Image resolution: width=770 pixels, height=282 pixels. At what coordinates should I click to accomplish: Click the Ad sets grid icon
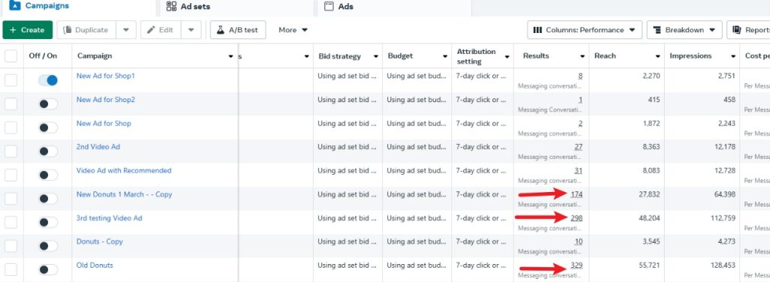click(171, 6)
